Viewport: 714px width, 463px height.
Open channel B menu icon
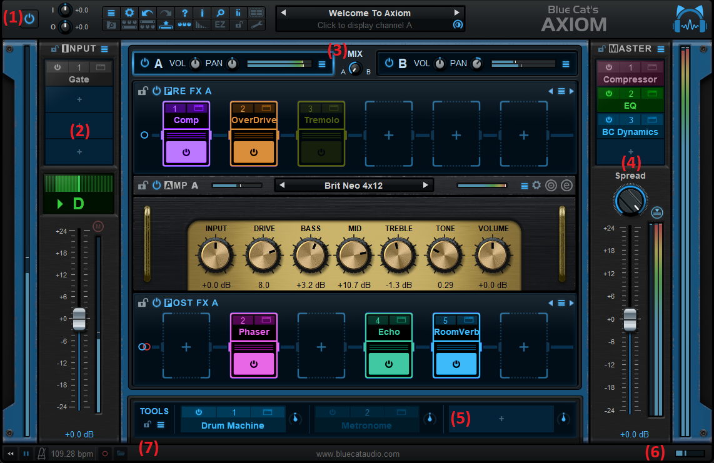click(566, 64)
